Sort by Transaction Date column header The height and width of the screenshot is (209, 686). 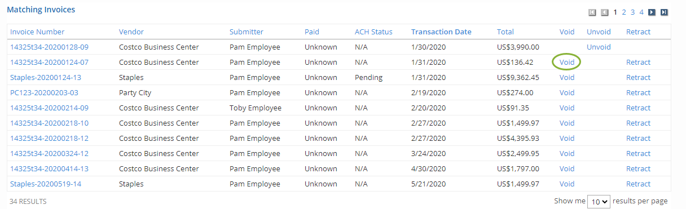click(x=441, y=32)
